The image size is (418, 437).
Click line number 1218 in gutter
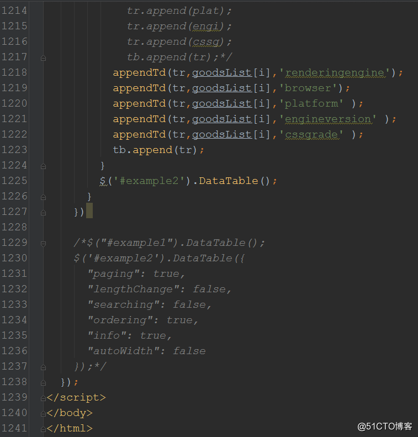[14, 72]
